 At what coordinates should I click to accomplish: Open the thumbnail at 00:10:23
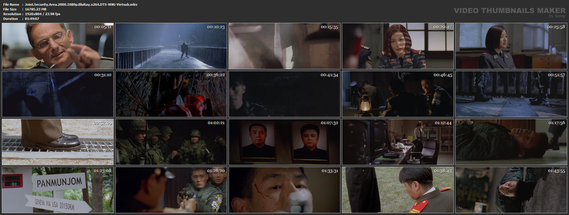pos(171,46)
